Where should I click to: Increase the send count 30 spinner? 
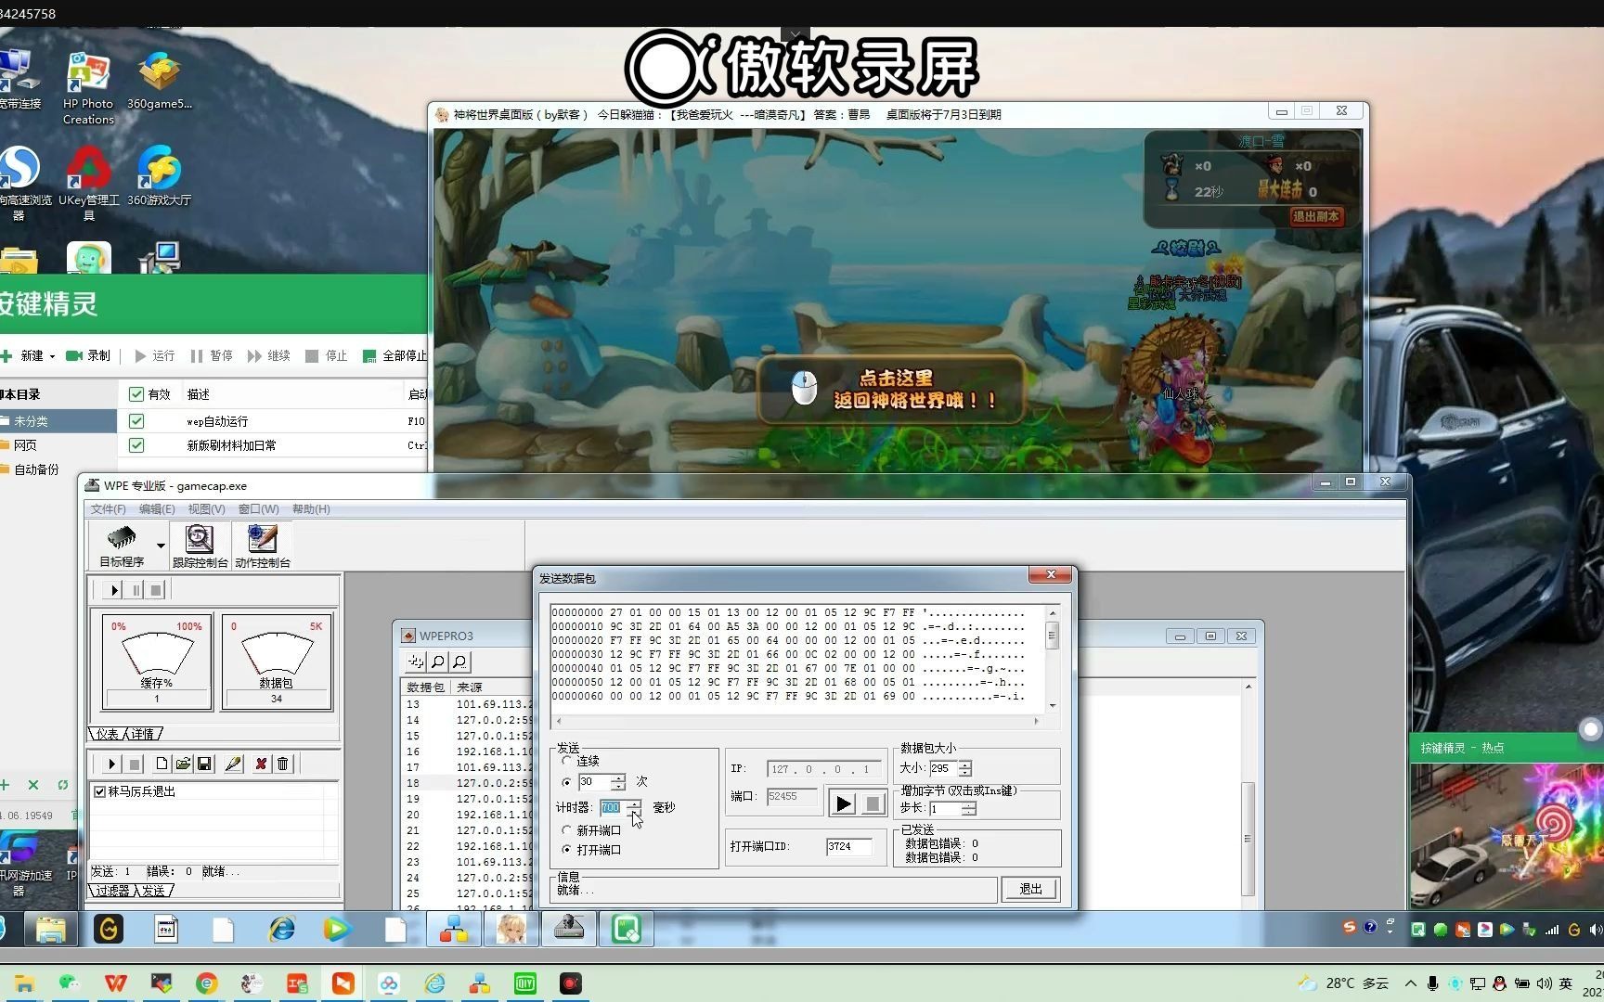point(618,777)
